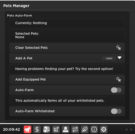135x134 pixels.
Task: Open the repeat arrows trade tab
Action: 75,129
